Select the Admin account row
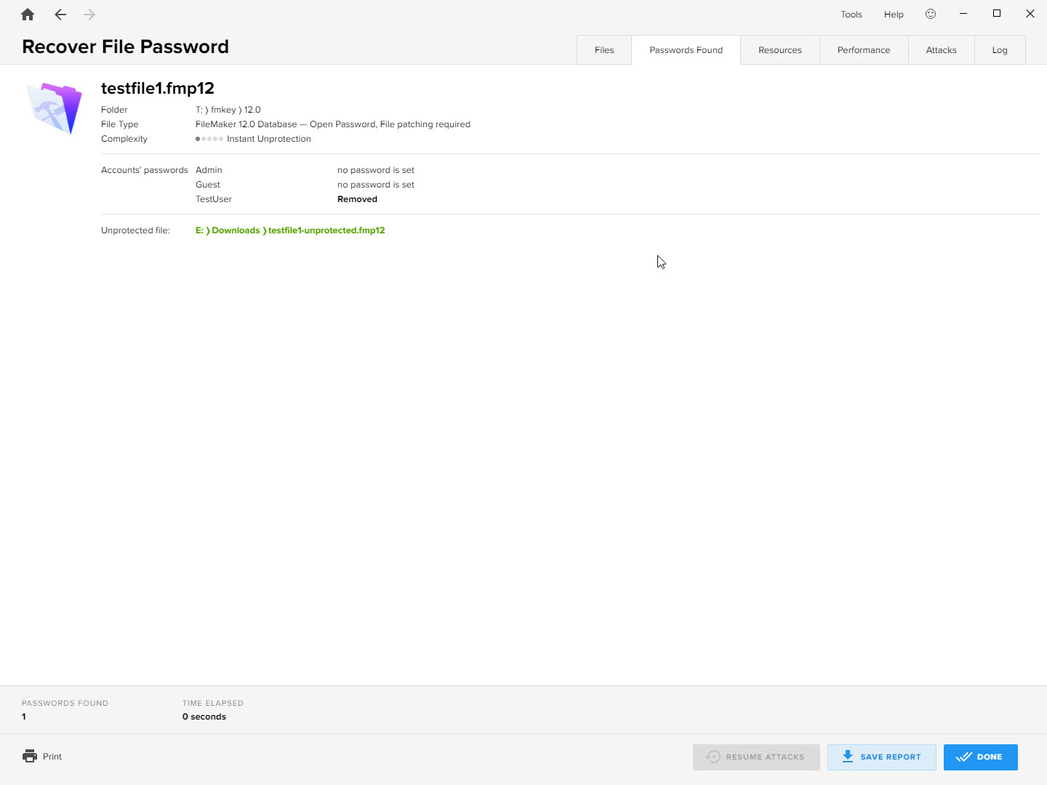The width and height of the screenshot is (1047, 785). 305,170
